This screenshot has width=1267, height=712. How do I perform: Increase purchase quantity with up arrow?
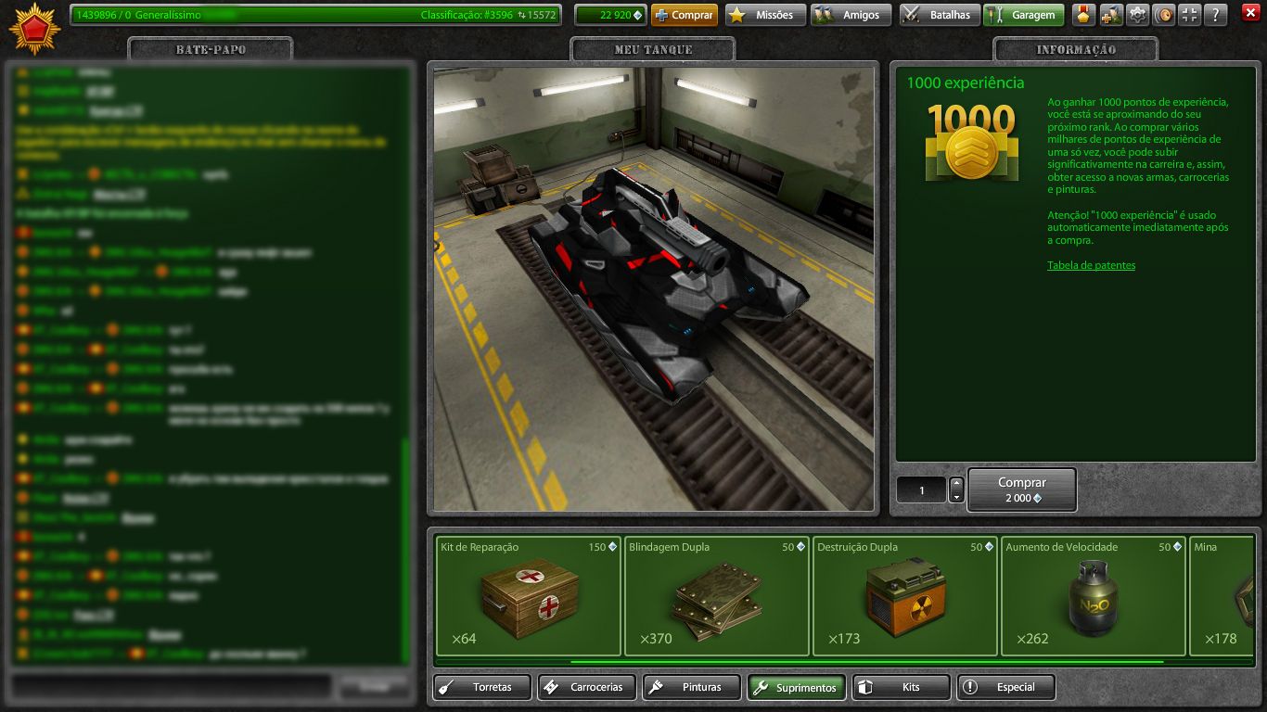957,484
